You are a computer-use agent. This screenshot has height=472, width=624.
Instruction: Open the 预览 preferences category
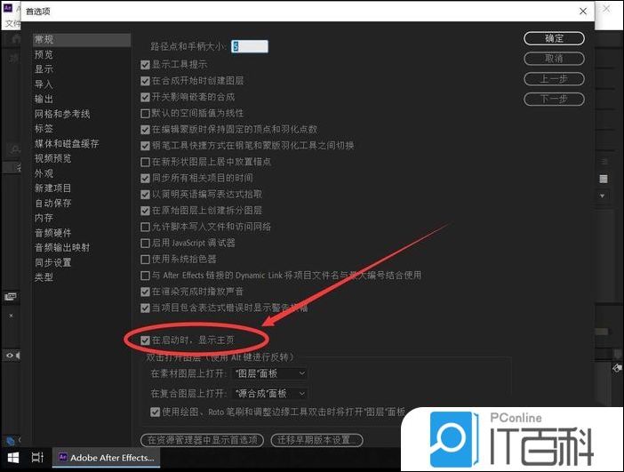[44, 54]
